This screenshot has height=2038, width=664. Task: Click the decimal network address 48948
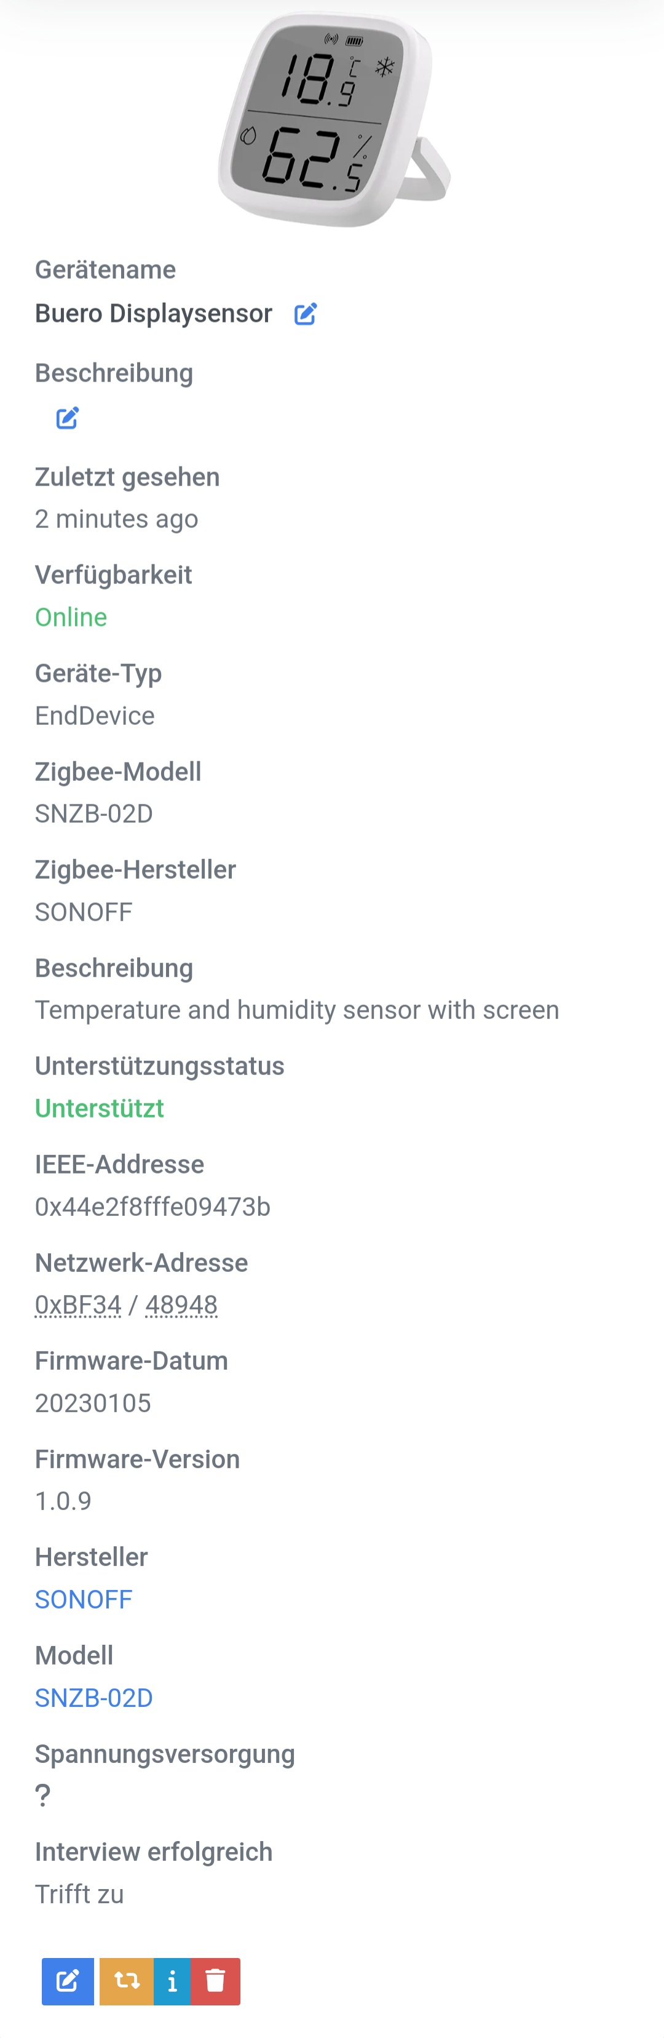(x=181, y=1305)
